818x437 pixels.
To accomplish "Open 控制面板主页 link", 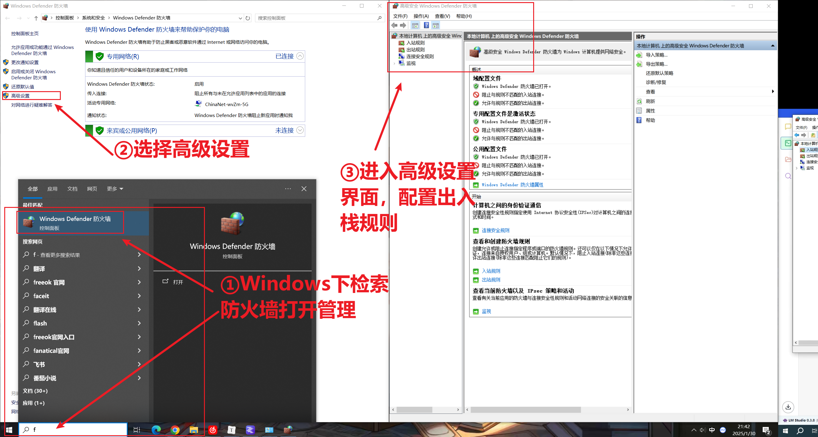I will click(25, 34).
